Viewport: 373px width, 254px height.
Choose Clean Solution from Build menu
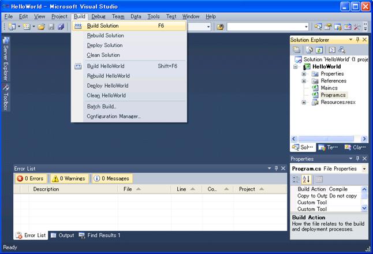pos(129,55)
